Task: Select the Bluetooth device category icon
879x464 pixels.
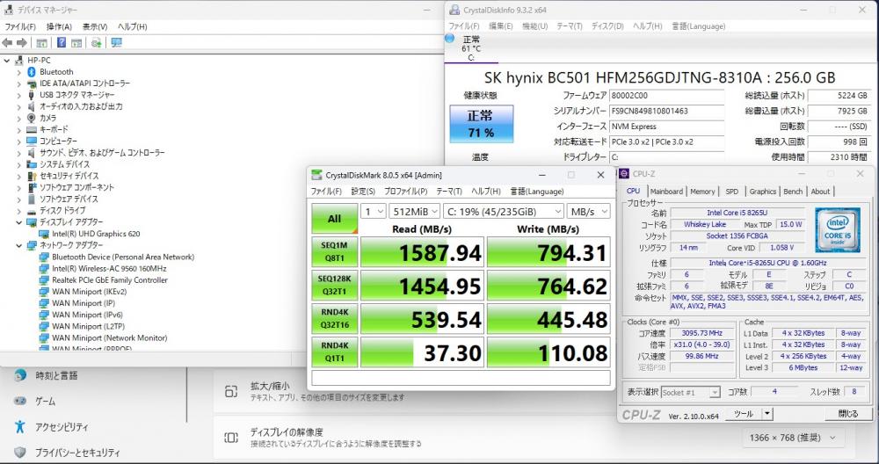Action: [x=32, y=72]
